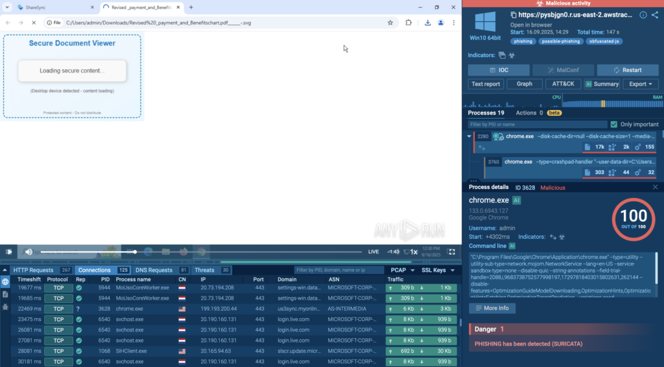Switch to the Connections tab
This screenshot has width=664, height=367.
coord(103,270)
